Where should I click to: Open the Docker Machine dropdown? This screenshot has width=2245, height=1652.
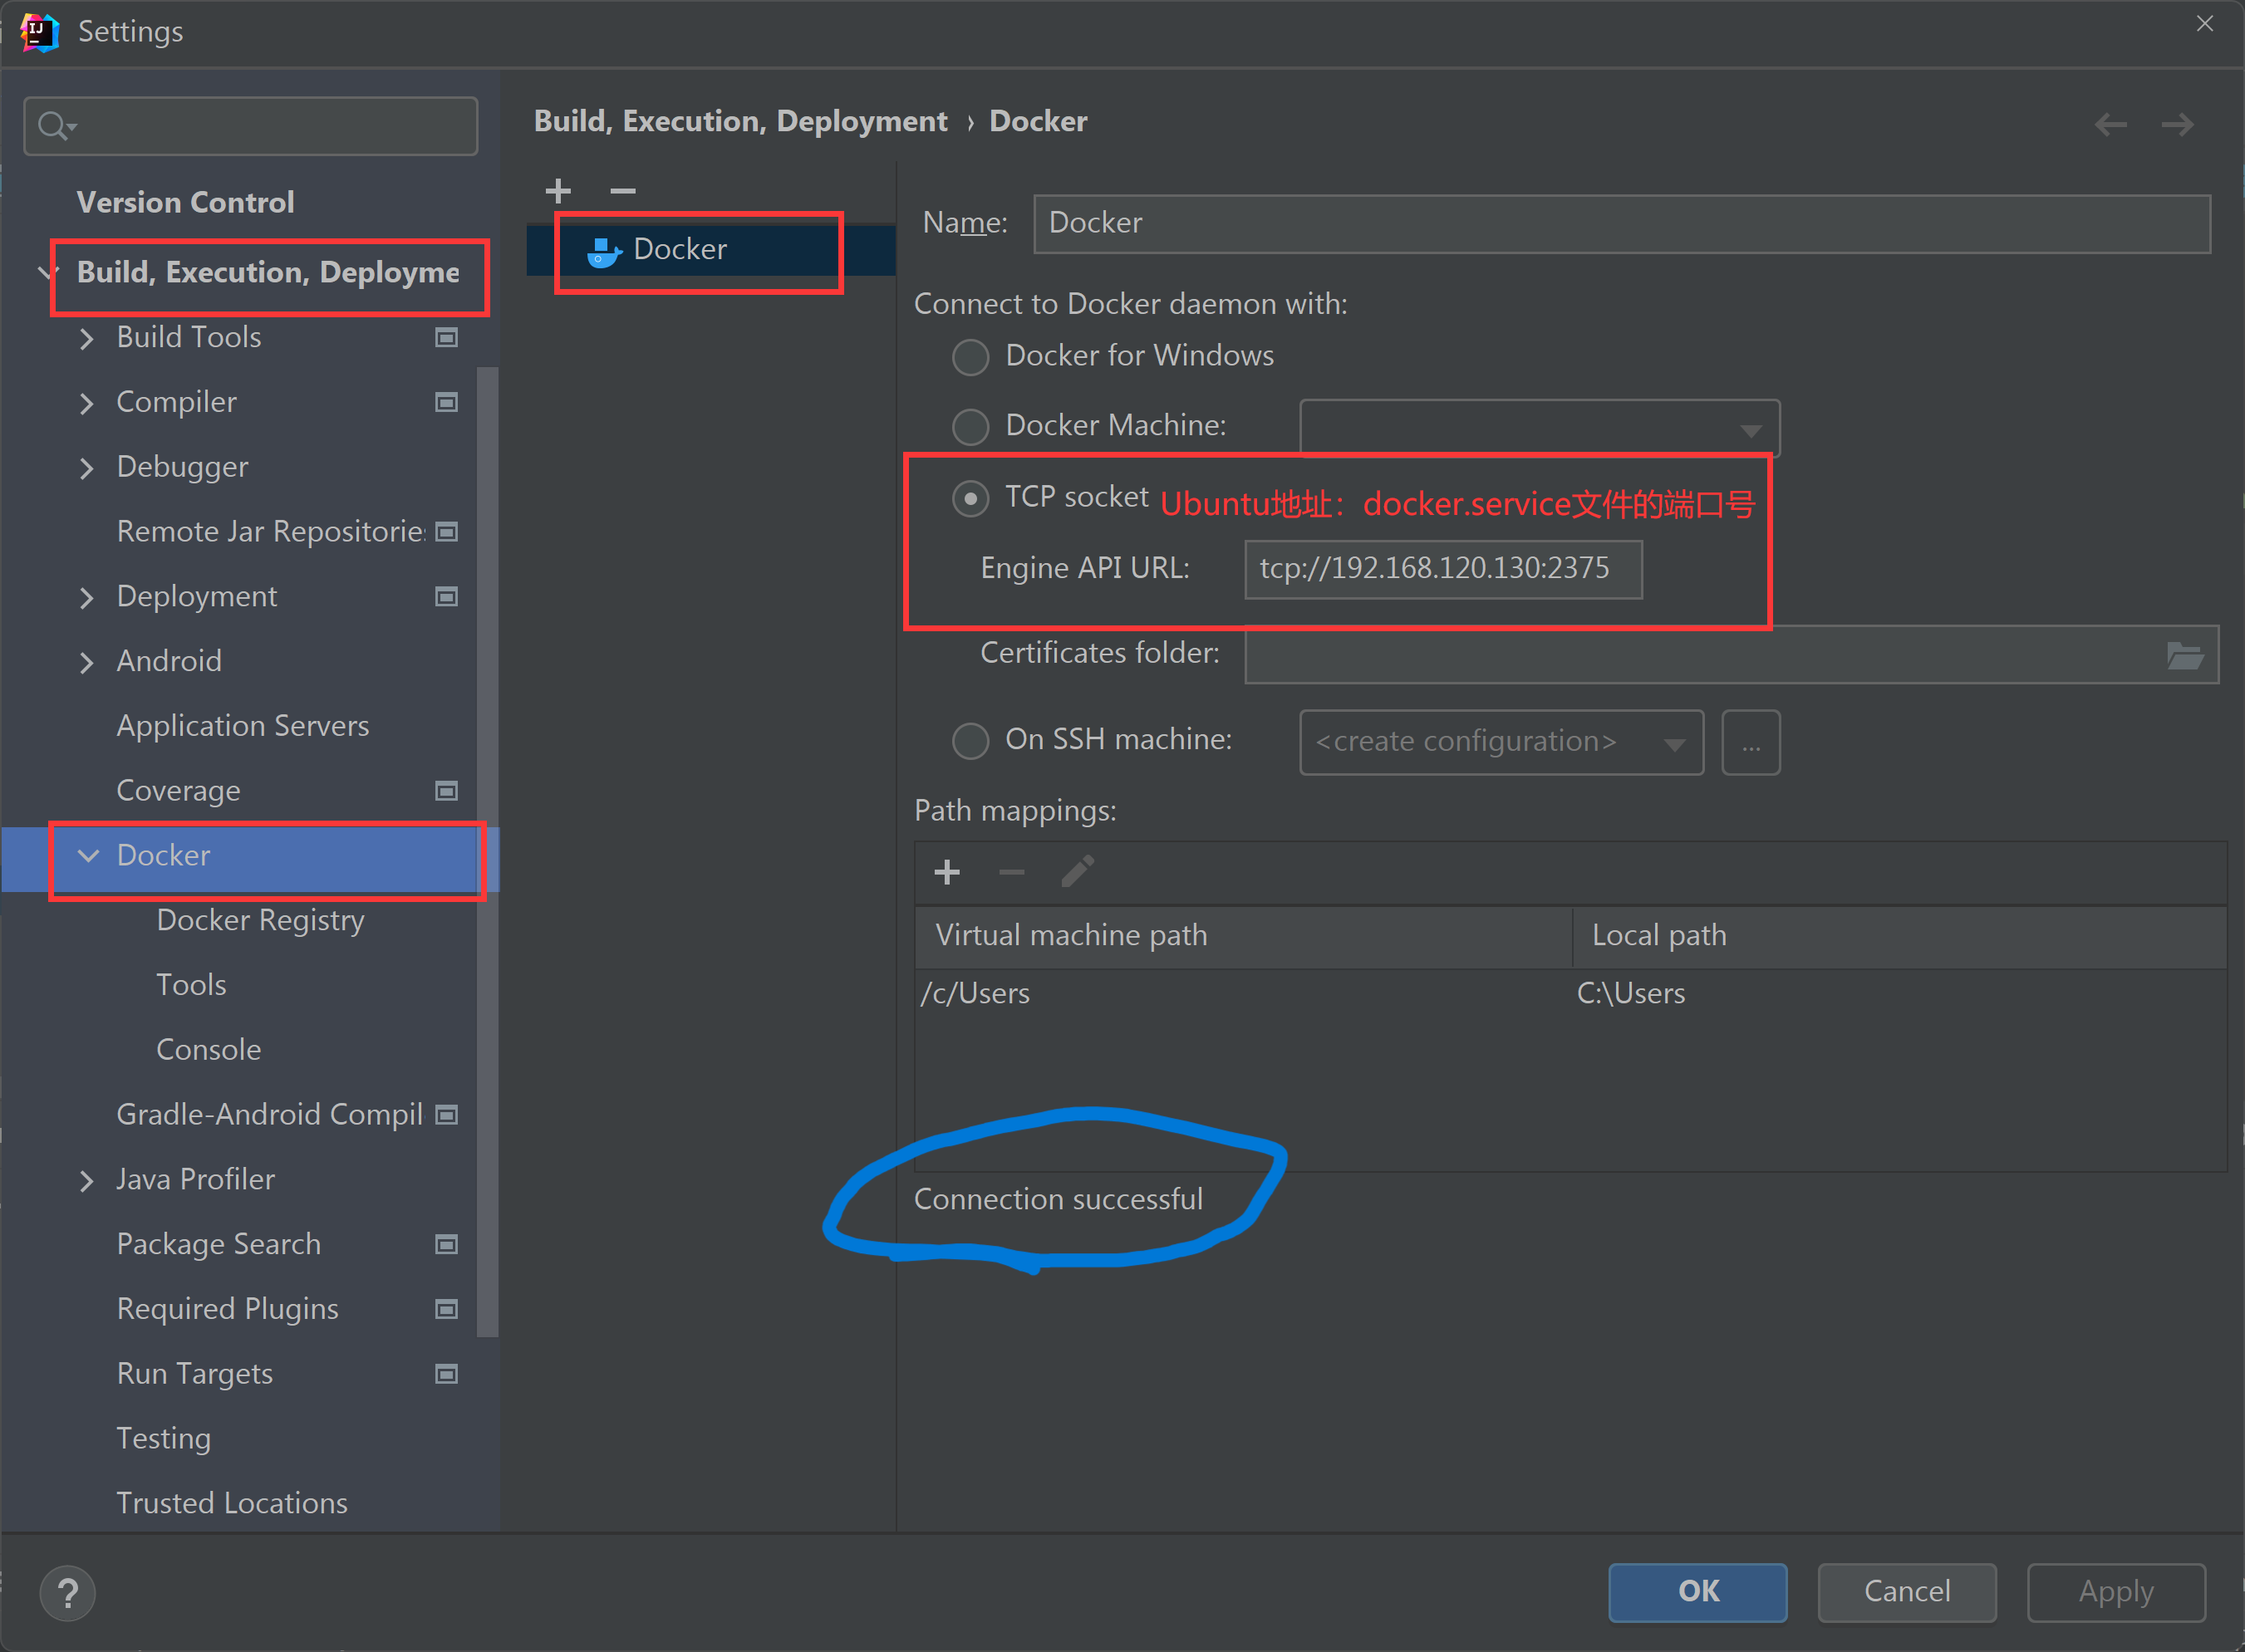tap(1539, 429)
